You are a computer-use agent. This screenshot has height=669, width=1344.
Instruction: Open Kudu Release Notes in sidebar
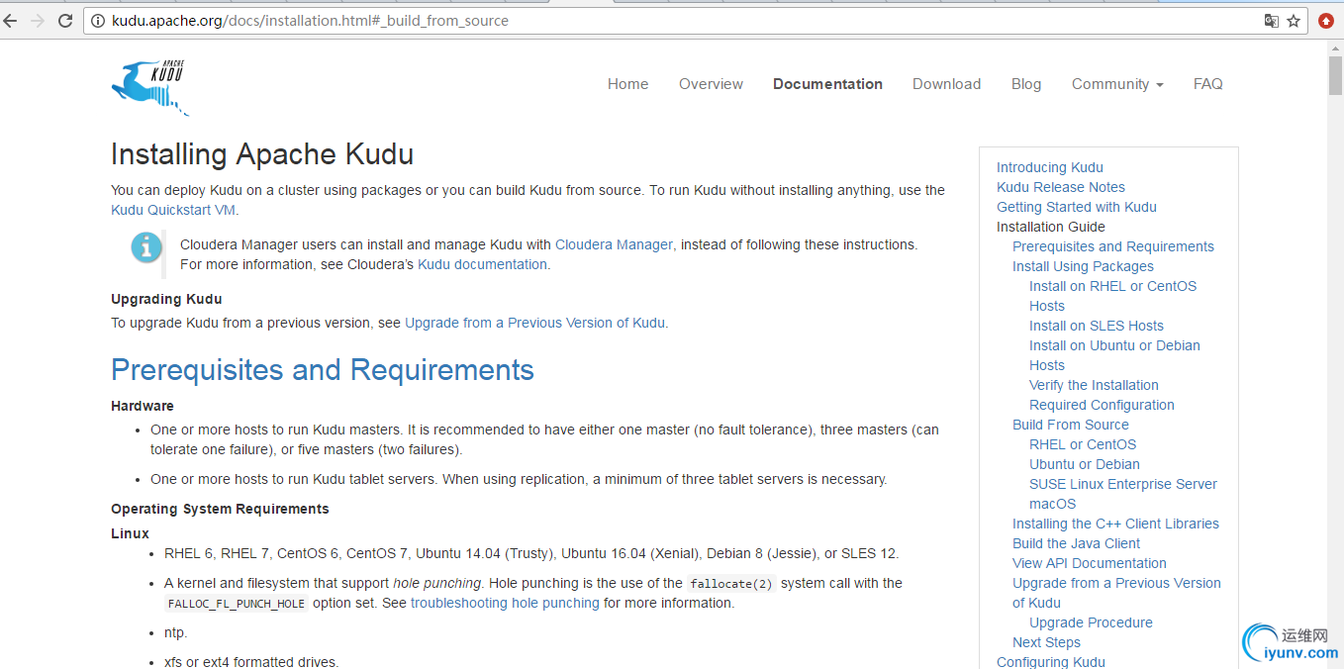click(x=1061, y=187)
